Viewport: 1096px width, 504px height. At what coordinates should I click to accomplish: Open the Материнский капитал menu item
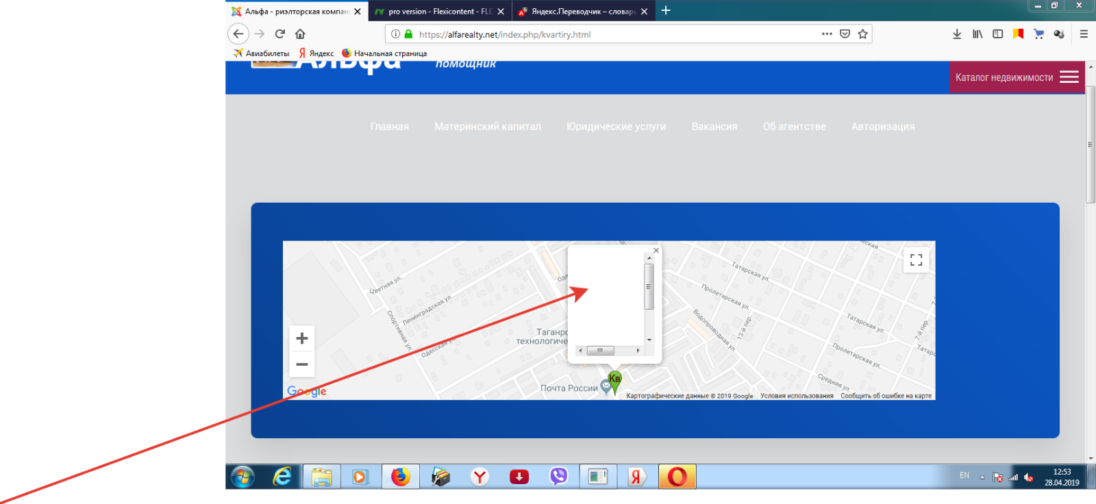tap(487, 127)
